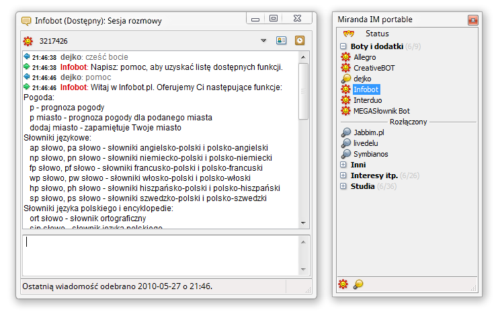Click 'dodaj miasto - zapamiętuje Twoje miasto' line
This screenshot has width=500, height=314.
point(106,128)
